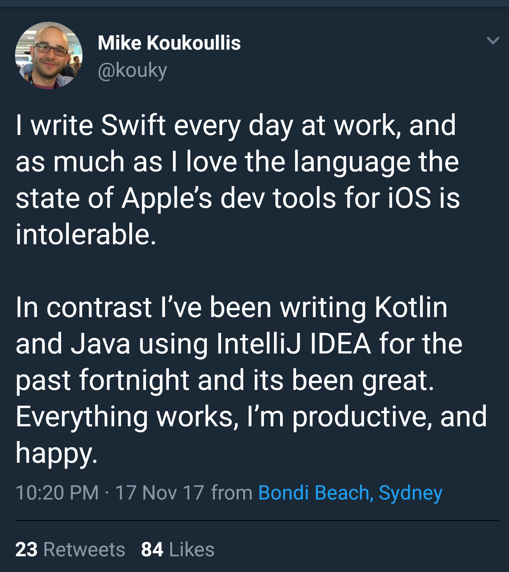
Task: Click the number 23 retweet count
Action: 26,549
